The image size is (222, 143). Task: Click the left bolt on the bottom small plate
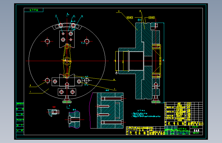(61, 92)
